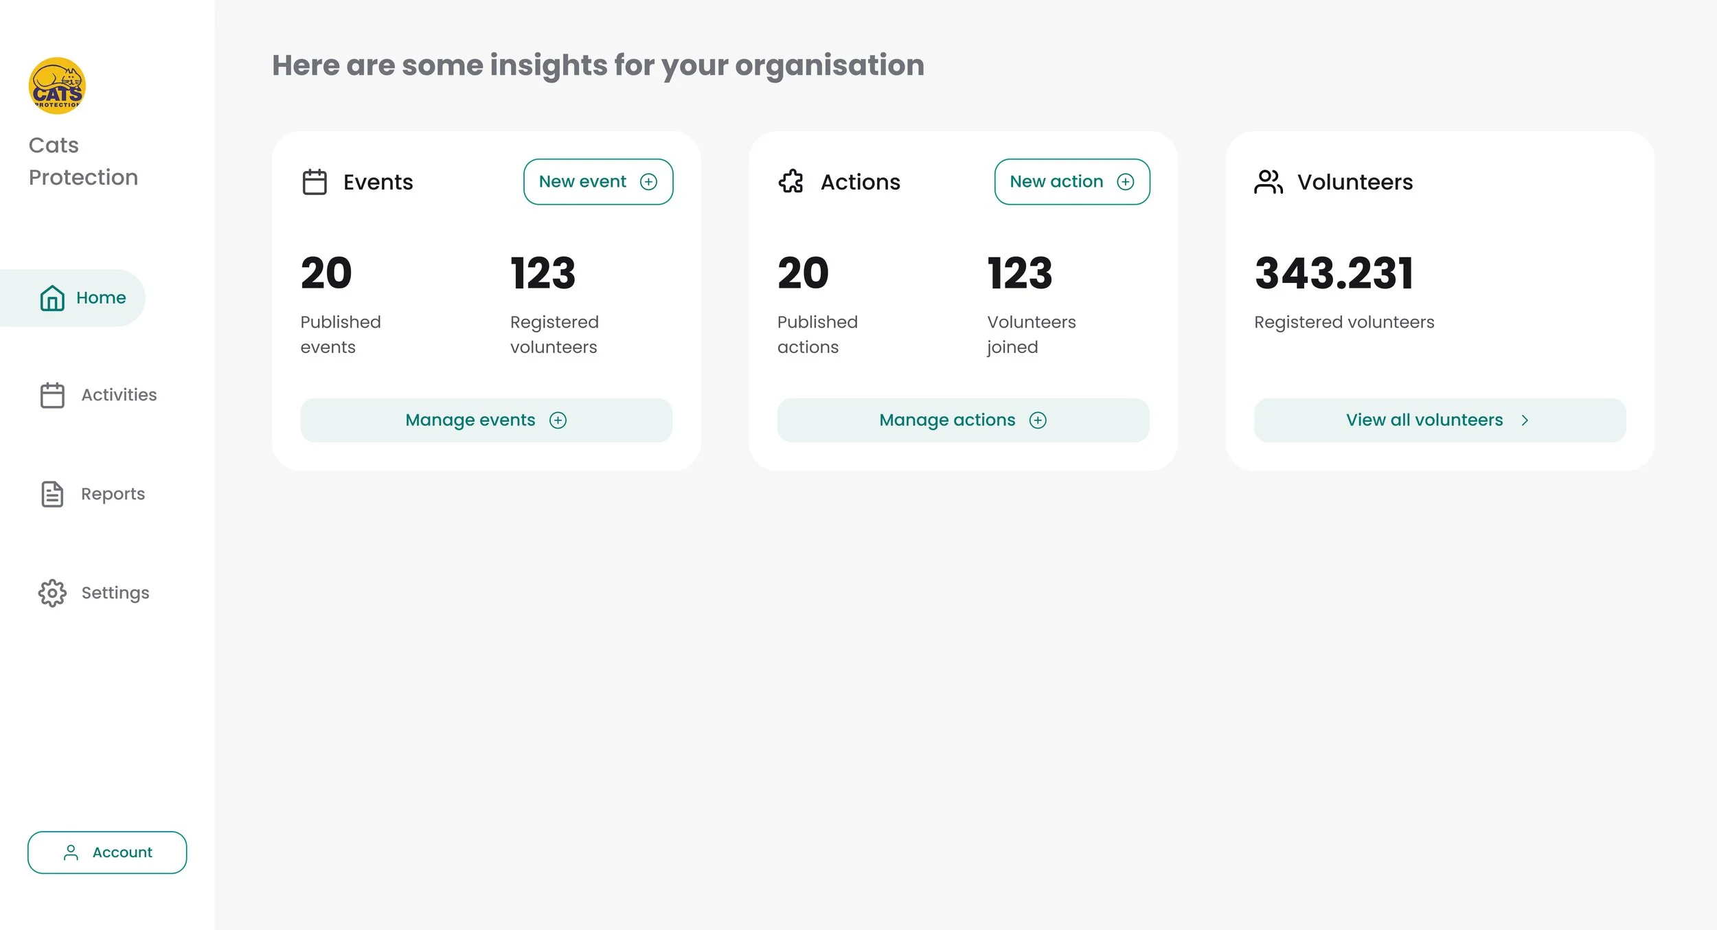Open Settings via the gear icon
The image size is (1717, 930).
click(52, 593)
